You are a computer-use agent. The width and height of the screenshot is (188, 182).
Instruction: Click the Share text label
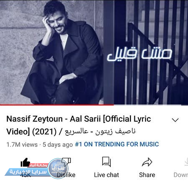pyautogui.click(x=147, y=175)
